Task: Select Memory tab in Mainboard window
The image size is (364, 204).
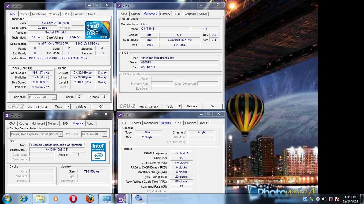Action: click(x=165, y=14)
